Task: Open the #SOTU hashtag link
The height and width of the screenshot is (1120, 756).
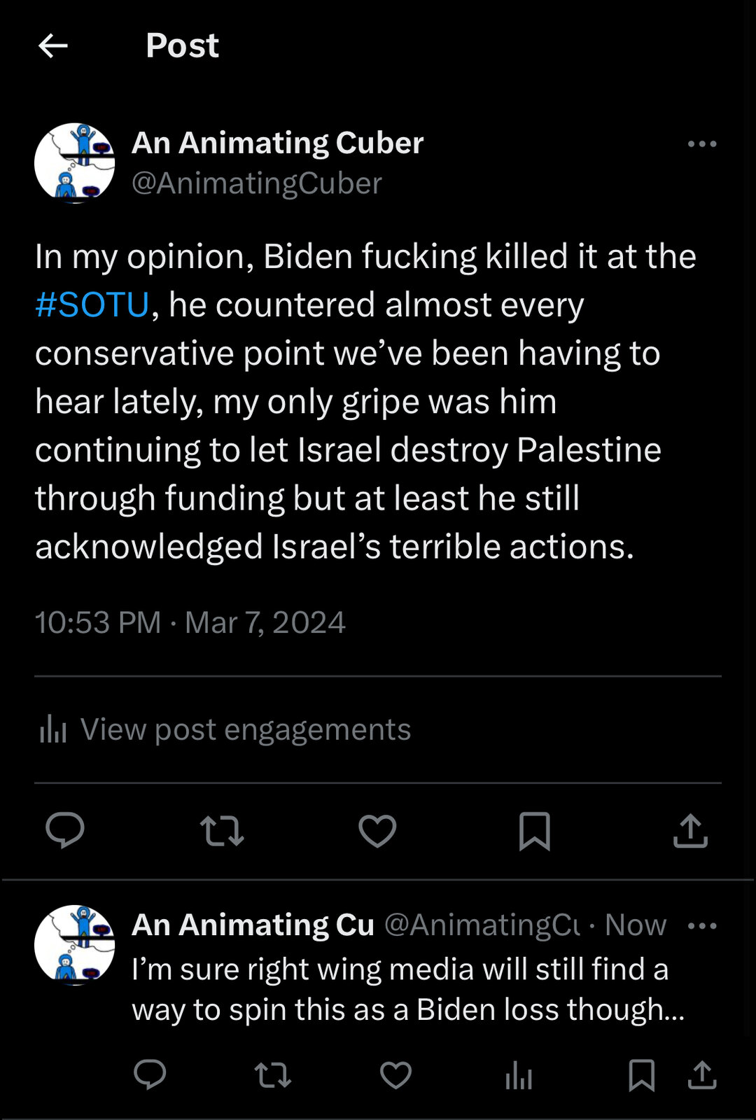Action: 92,305
